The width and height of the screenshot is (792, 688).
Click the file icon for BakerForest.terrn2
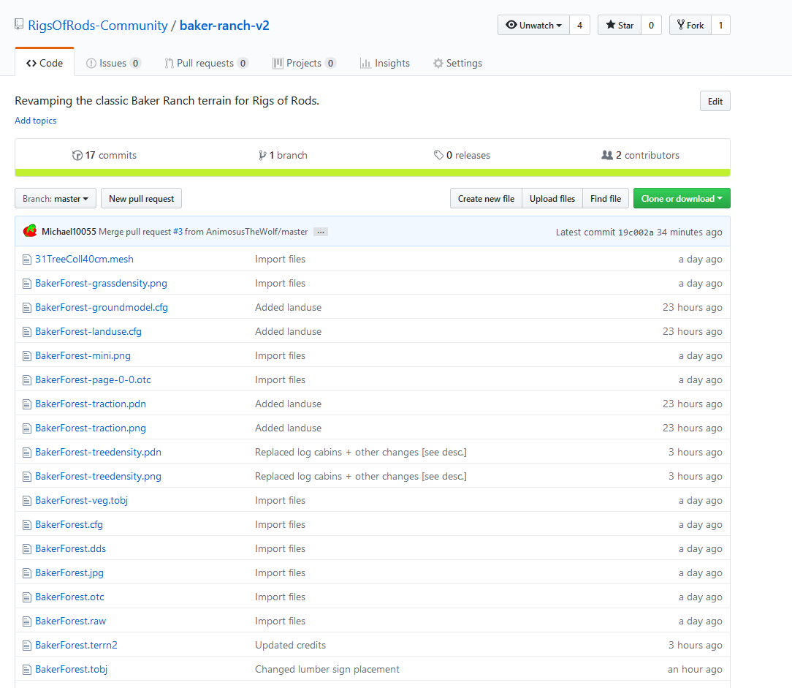pyautogui.click(x=27, y=646)
